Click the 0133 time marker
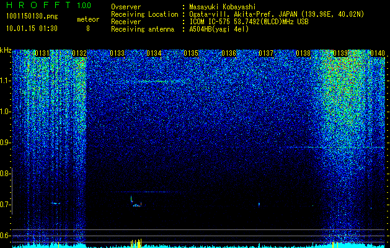The height and width of the screenshot is (248, 390). tap(117, 53)
